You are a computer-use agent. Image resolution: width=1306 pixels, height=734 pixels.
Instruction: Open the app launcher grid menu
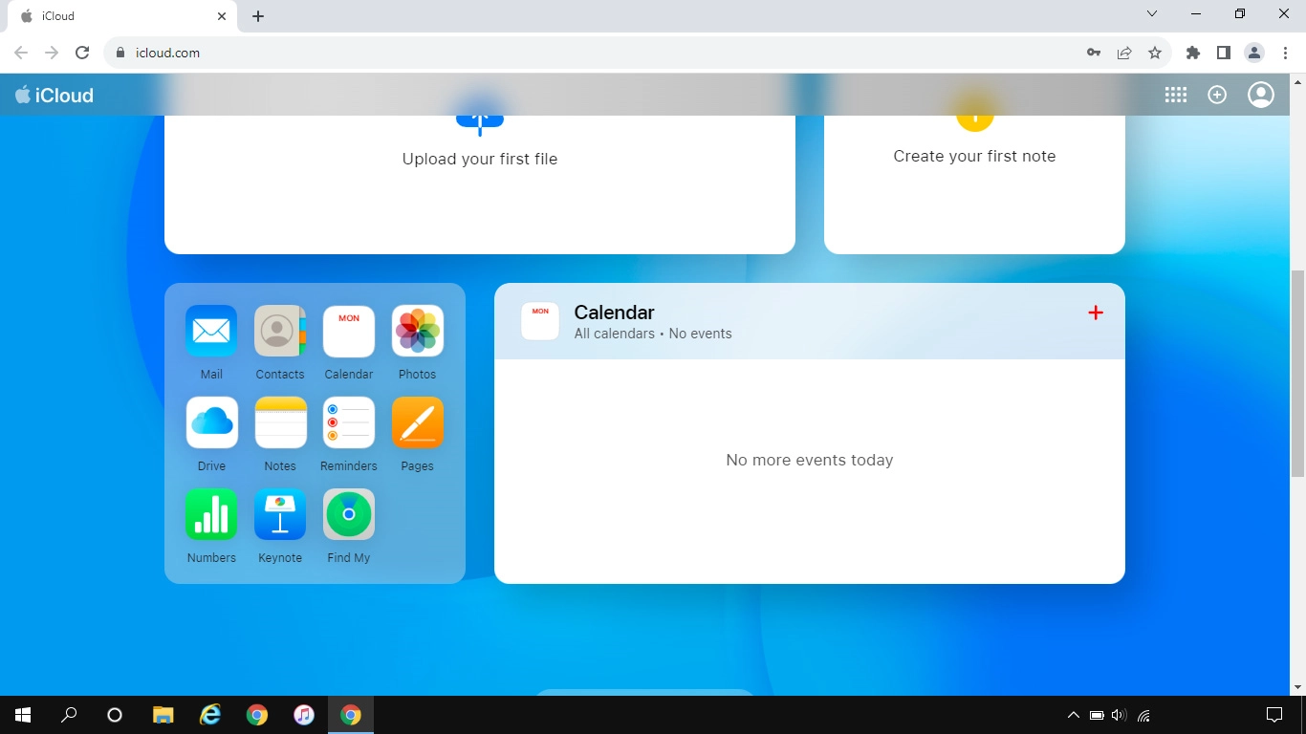(1176, 95)
